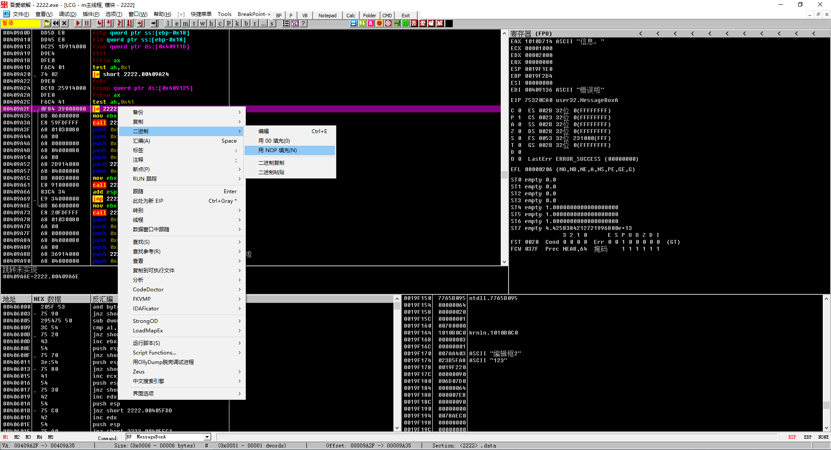
Task: Open CPU window with C button
Action: tap(220, 23)
